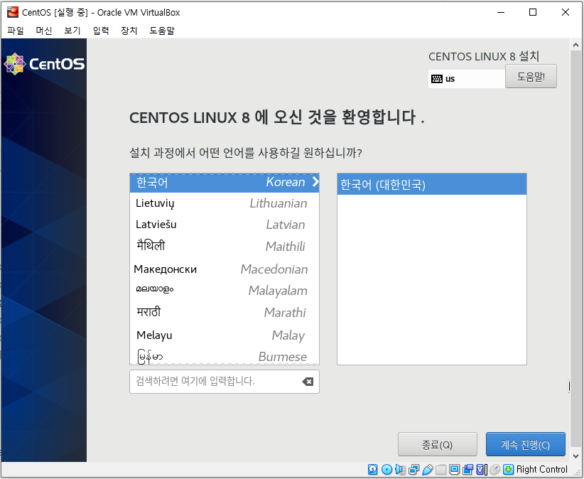Select Latviešu Latvian language
584x479 pixels.
225,225
